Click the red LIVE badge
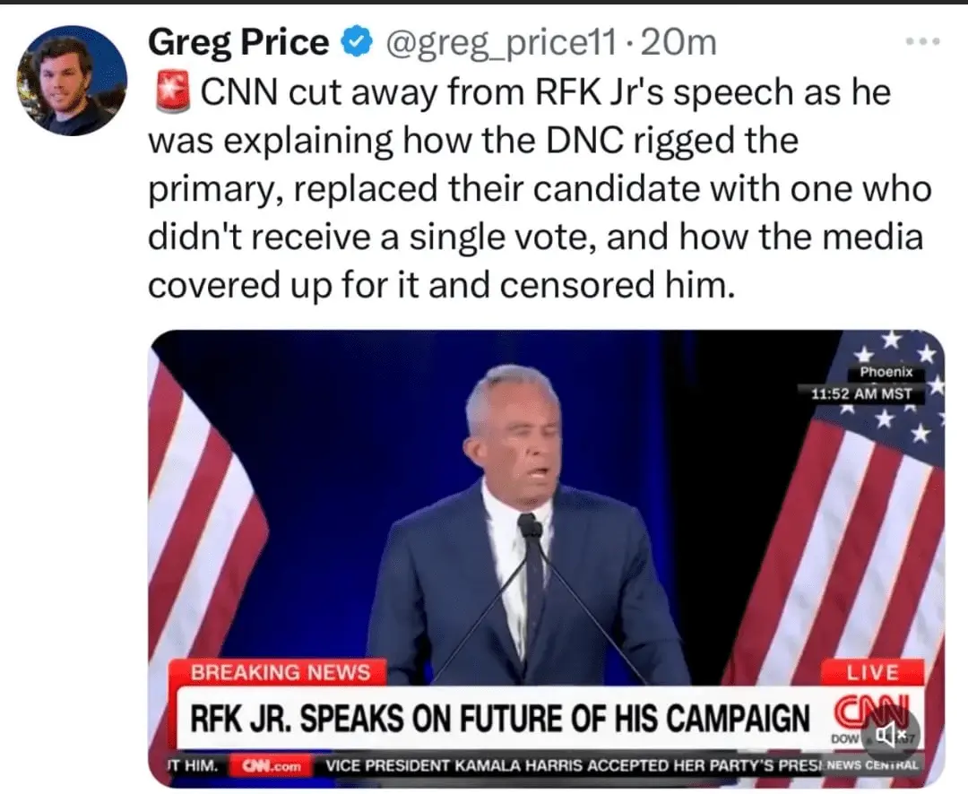Image resolution: width=968 pixels, height=794 pixels. point(873,673)
